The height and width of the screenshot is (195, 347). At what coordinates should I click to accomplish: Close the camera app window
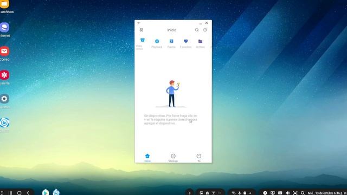click(207, 23)
